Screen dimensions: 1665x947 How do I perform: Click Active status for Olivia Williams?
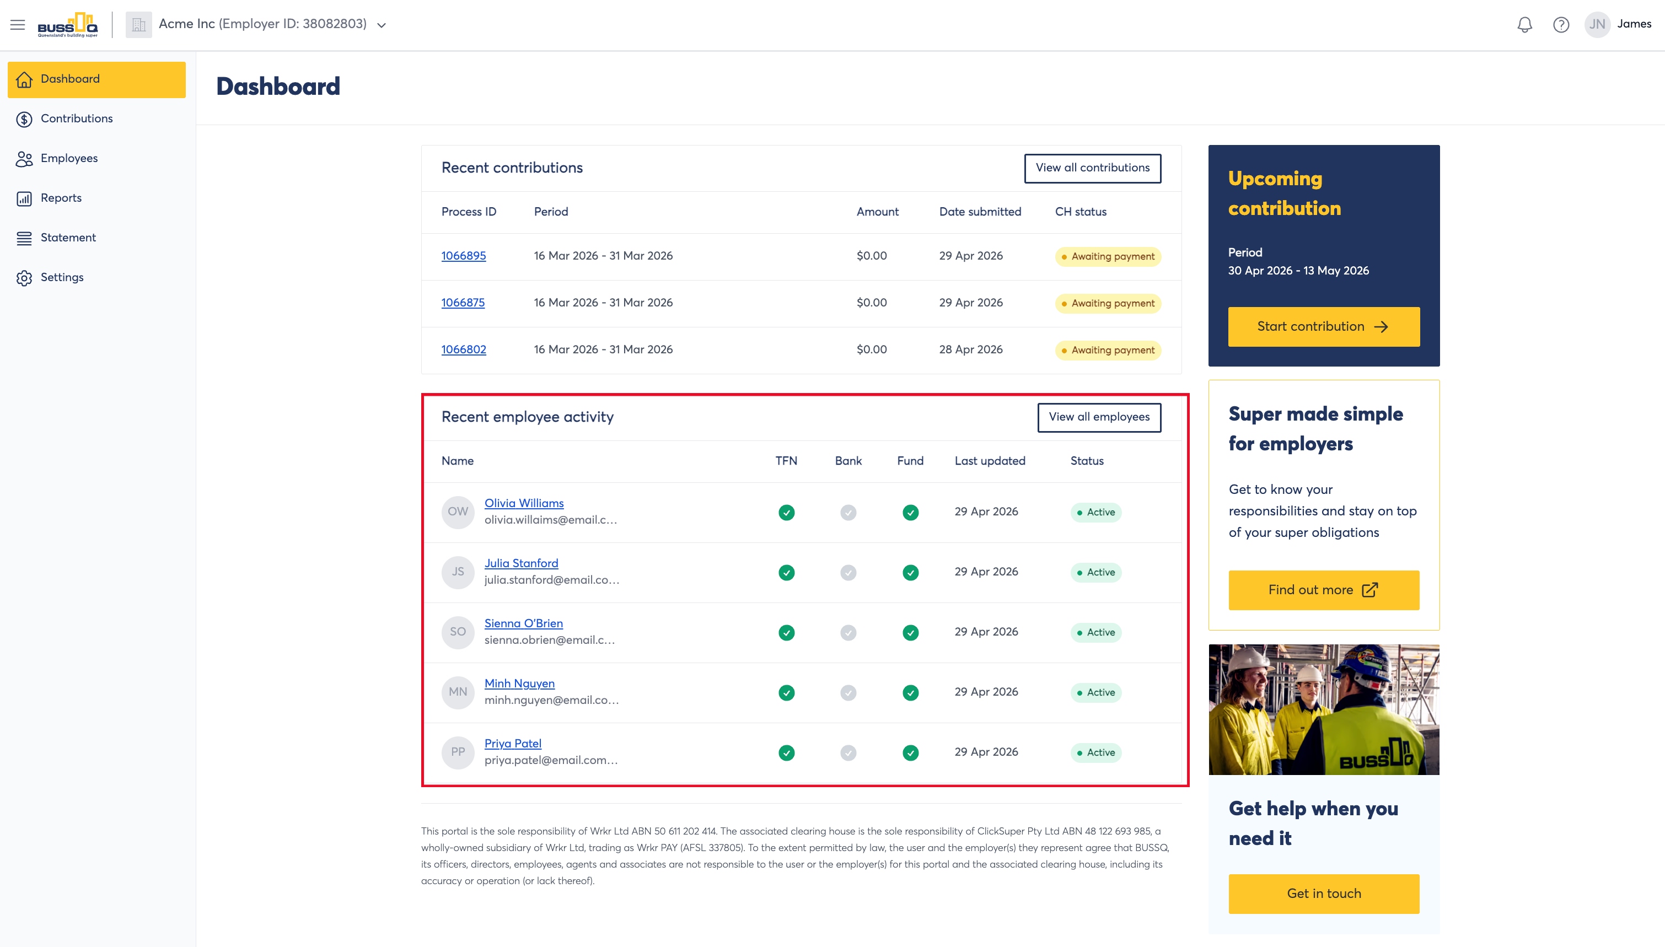(x=1096, y=513)
